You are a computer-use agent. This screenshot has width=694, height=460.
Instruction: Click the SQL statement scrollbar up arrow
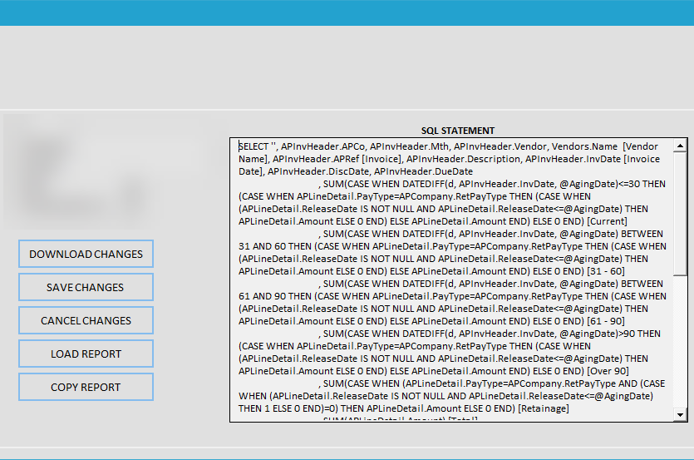pyautogui.click(x=680, y=146)
